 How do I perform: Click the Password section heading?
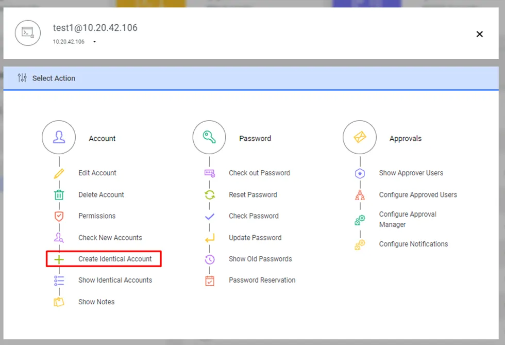click(x=255, y=139)
